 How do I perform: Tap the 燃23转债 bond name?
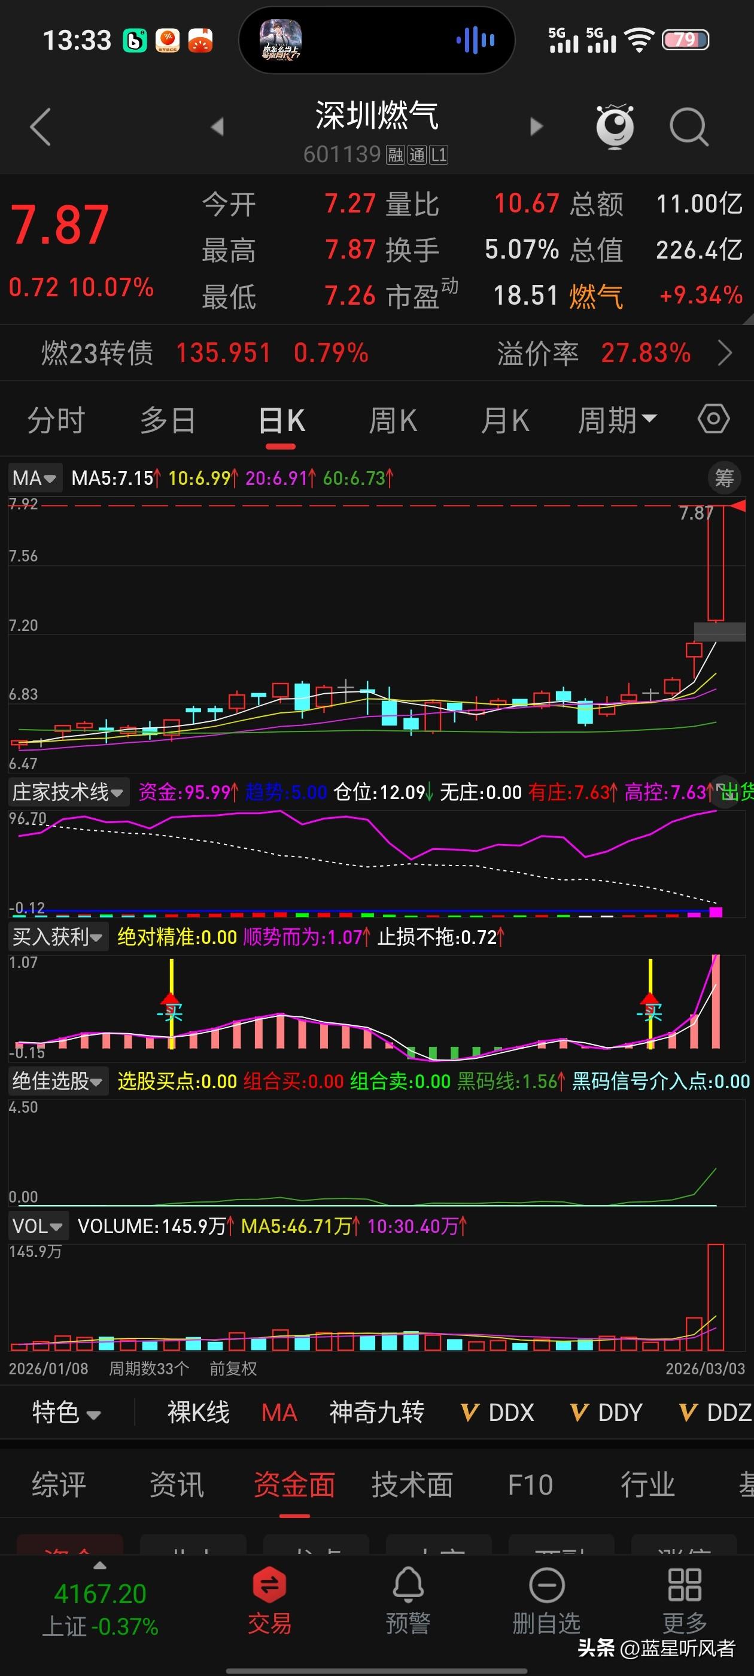(x=98, y=353)
